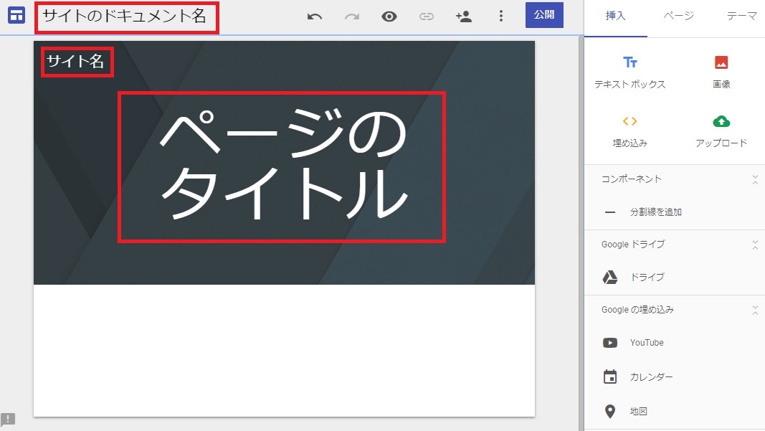Click the 公開 publish button
765x431 pixels.
coord(544,15)
